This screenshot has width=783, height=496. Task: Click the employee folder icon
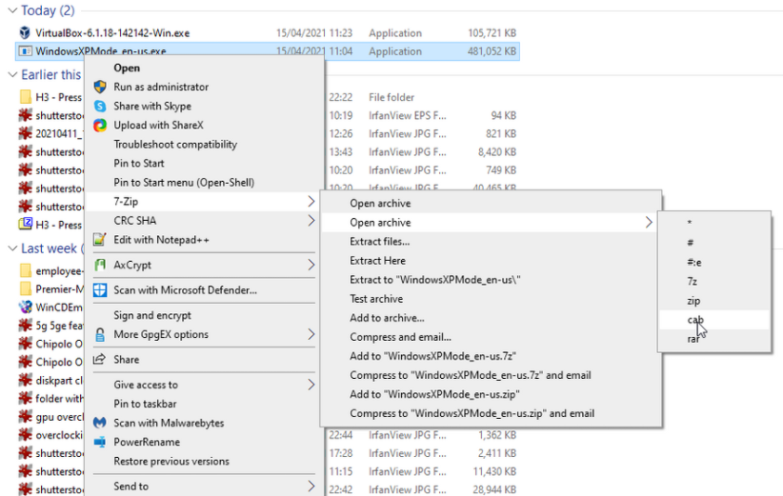(x=25, y=271)
